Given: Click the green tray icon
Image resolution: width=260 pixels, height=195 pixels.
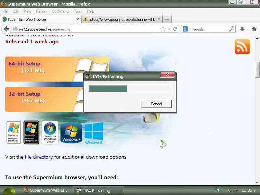Looking at the screenshot, I should (x=229, y=190).
